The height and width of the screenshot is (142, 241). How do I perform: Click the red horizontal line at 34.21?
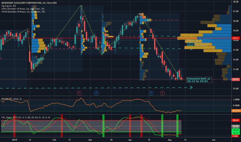point(116,38)
